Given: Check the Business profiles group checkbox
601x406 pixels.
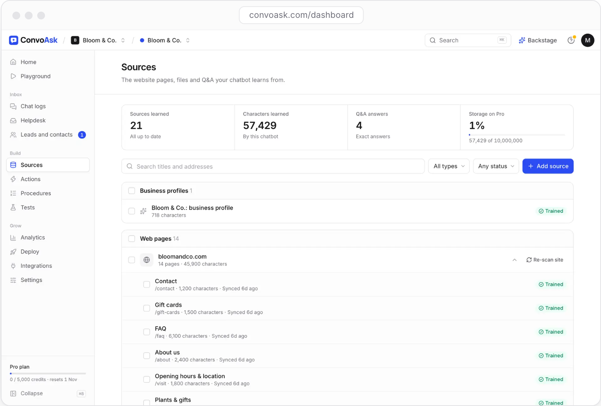Looking at the screenshot, I should pyautogui.click(x=132, y=191).
